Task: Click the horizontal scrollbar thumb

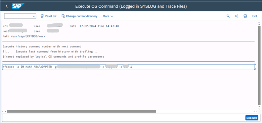Action: (x=81, y=111)
